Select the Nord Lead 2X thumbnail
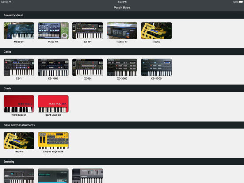The image size is (244, 183). [53, 104]
